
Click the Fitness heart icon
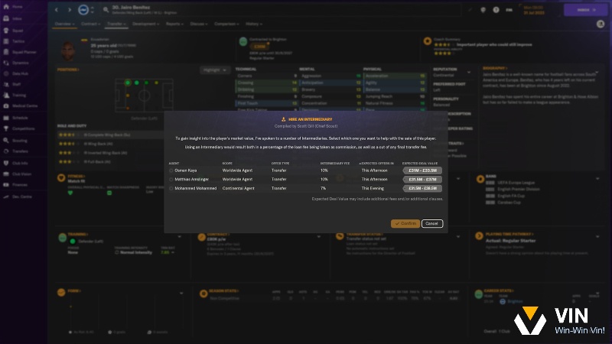coord(61,178)
